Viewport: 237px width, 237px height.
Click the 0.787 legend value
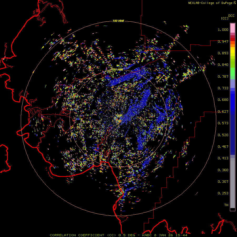223,76
